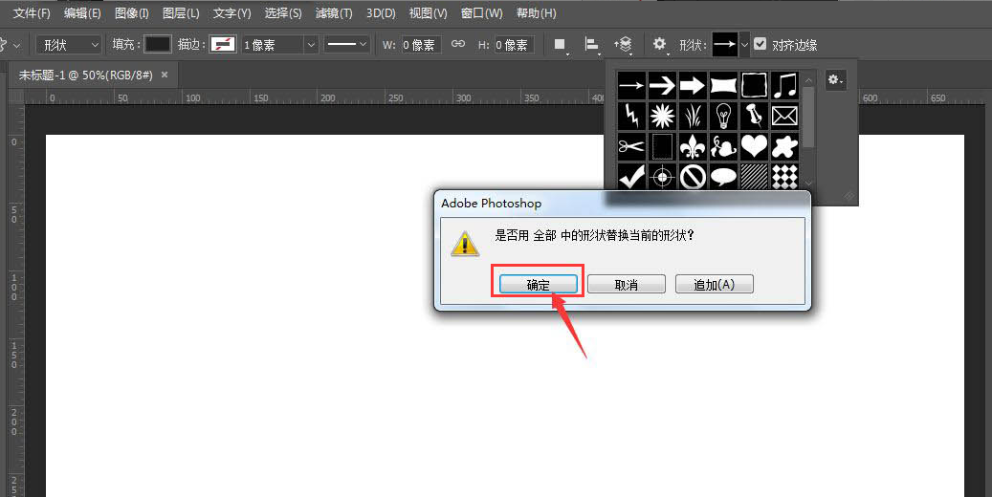Open the 填充 fill color swatch
This screenshot has width=992, height=497.
(x=157, y=44)
